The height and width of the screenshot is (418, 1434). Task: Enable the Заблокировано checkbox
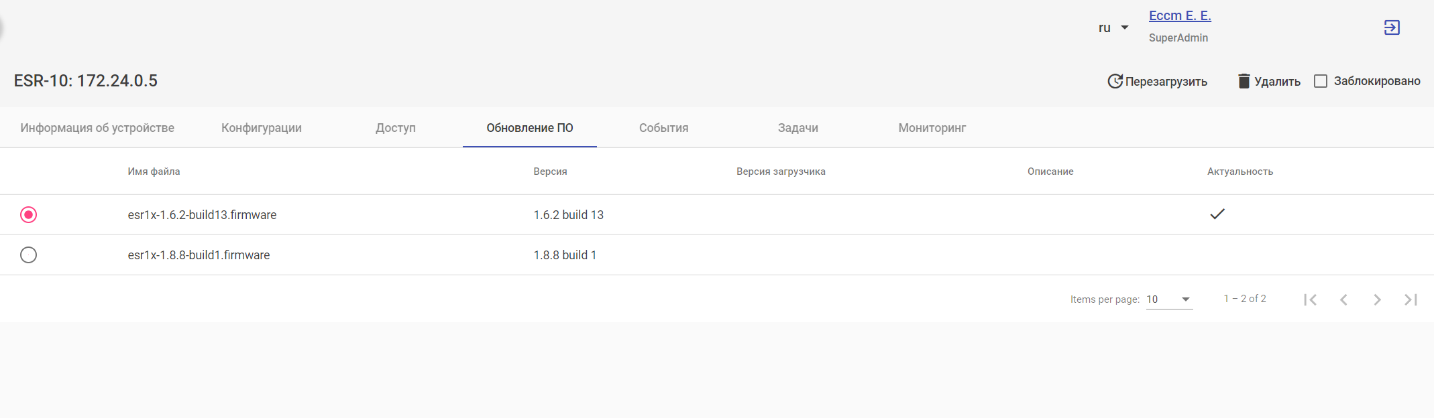[x=1321, y=81]
